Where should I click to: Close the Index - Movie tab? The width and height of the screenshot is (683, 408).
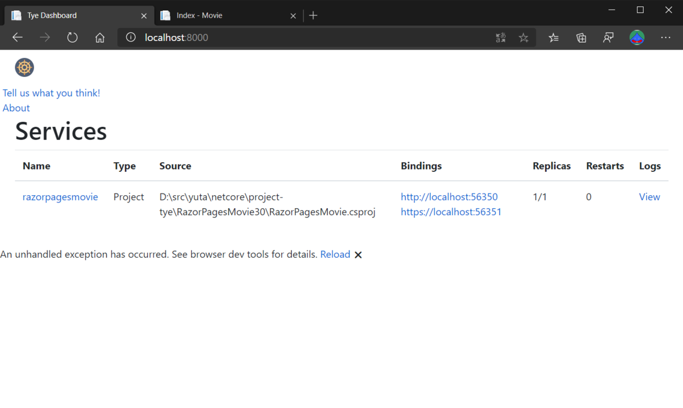(293, 15)
